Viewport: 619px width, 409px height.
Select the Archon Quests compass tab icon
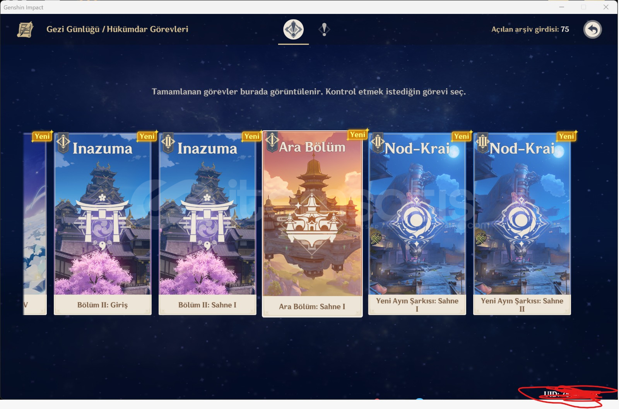pyautogui.click(x=293, y=29)
